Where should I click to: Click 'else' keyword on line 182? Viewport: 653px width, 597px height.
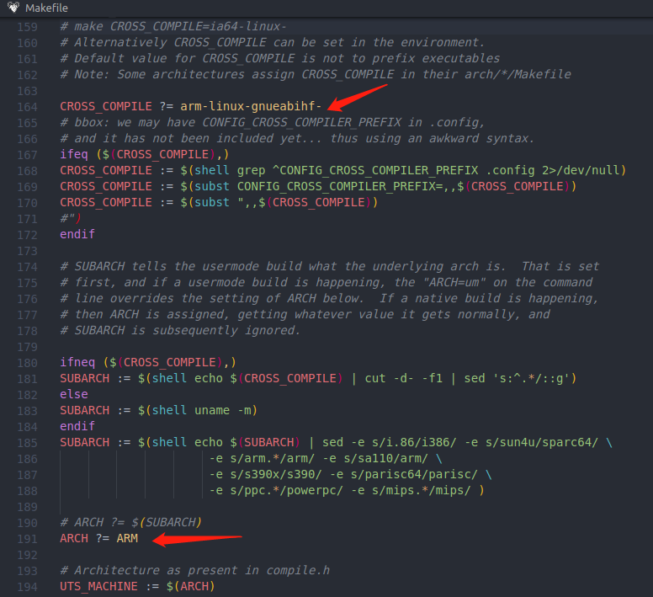[x=74, y=394]
